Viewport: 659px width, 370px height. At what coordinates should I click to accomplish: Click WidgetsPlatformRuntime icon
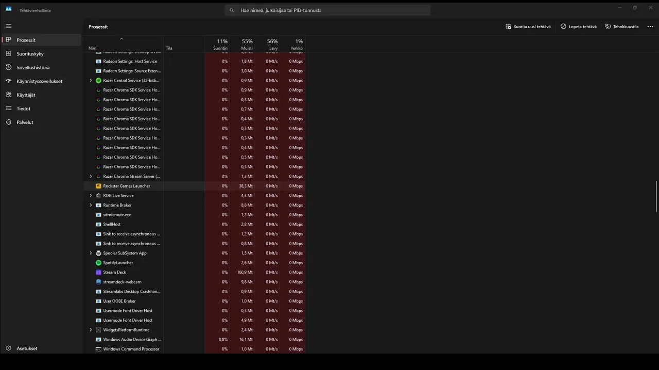[98, 330]
